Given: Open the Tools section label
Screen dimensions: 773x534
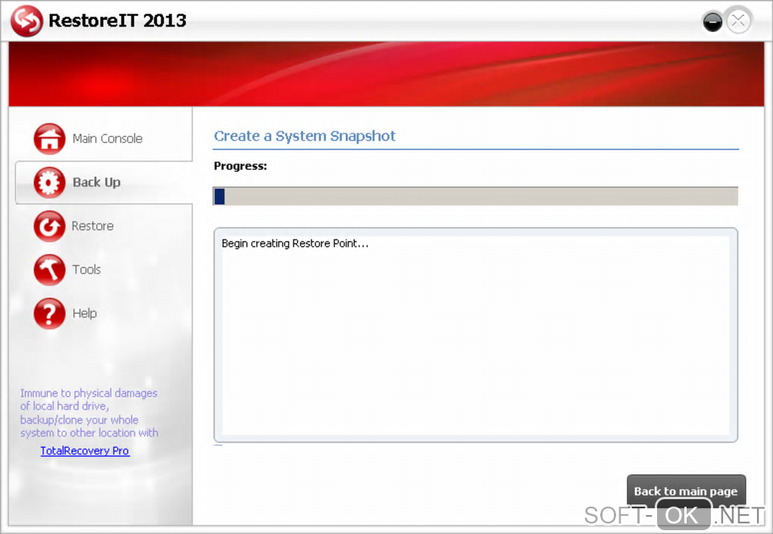Looking at the screenshot, I should (x=86, y=270).
